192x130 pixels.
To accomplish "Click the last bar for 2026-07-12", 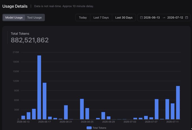I will (x=178, y=103).
